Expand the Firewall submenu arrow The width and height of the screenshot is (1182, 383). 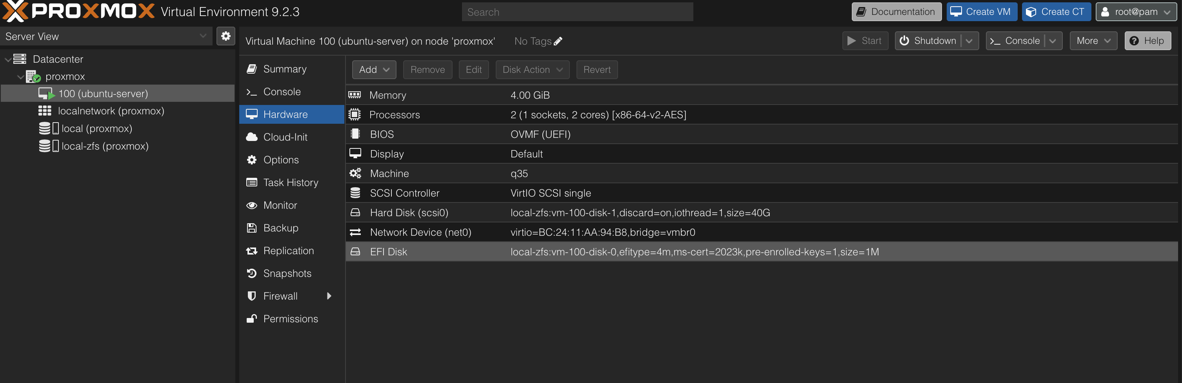pos(329,296)
